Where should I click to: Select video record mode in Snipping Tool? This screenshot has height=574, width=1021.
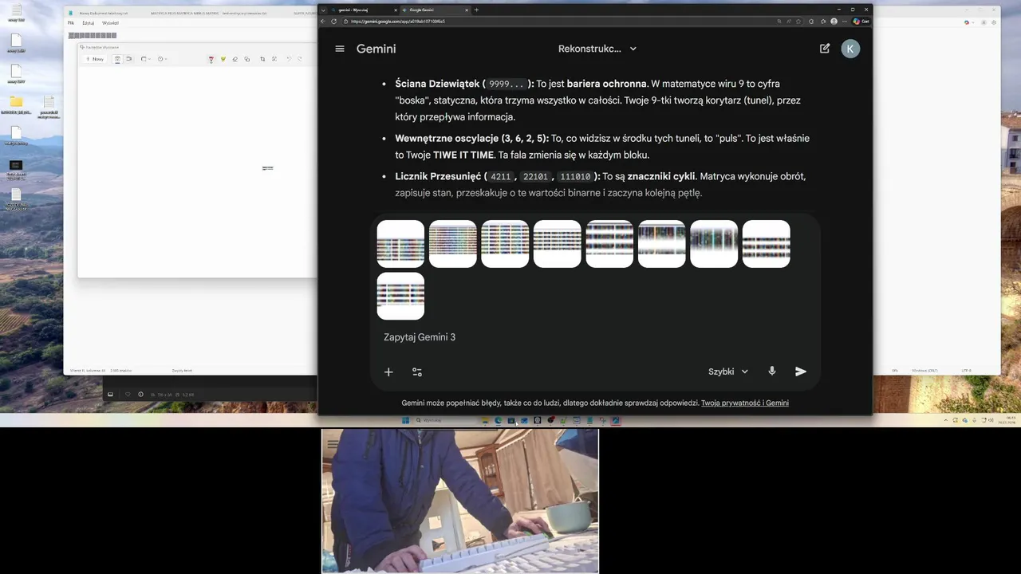tap(128, 59)
